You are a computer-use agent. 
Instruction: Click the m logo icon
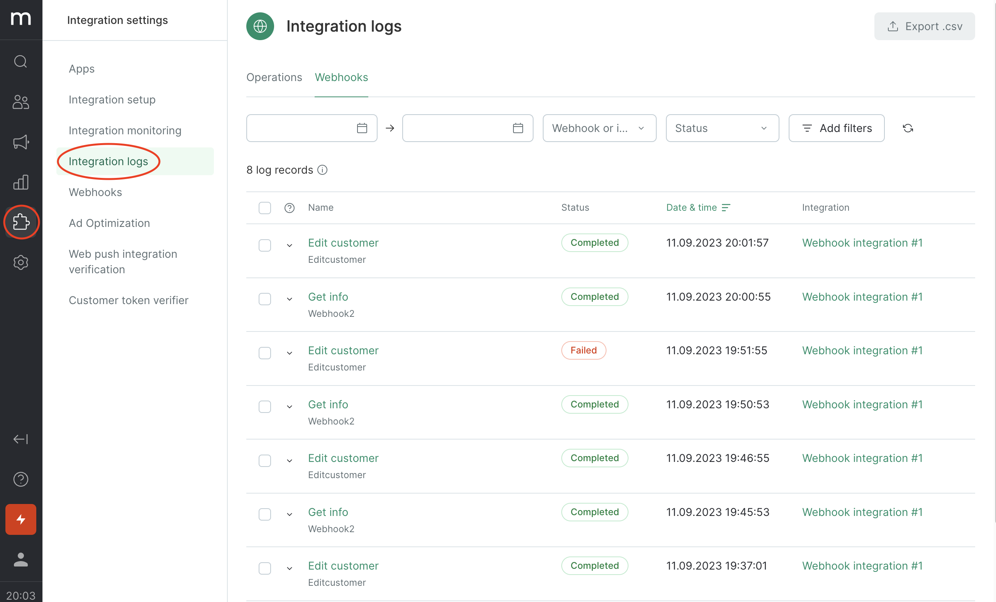tap(20, 18)
